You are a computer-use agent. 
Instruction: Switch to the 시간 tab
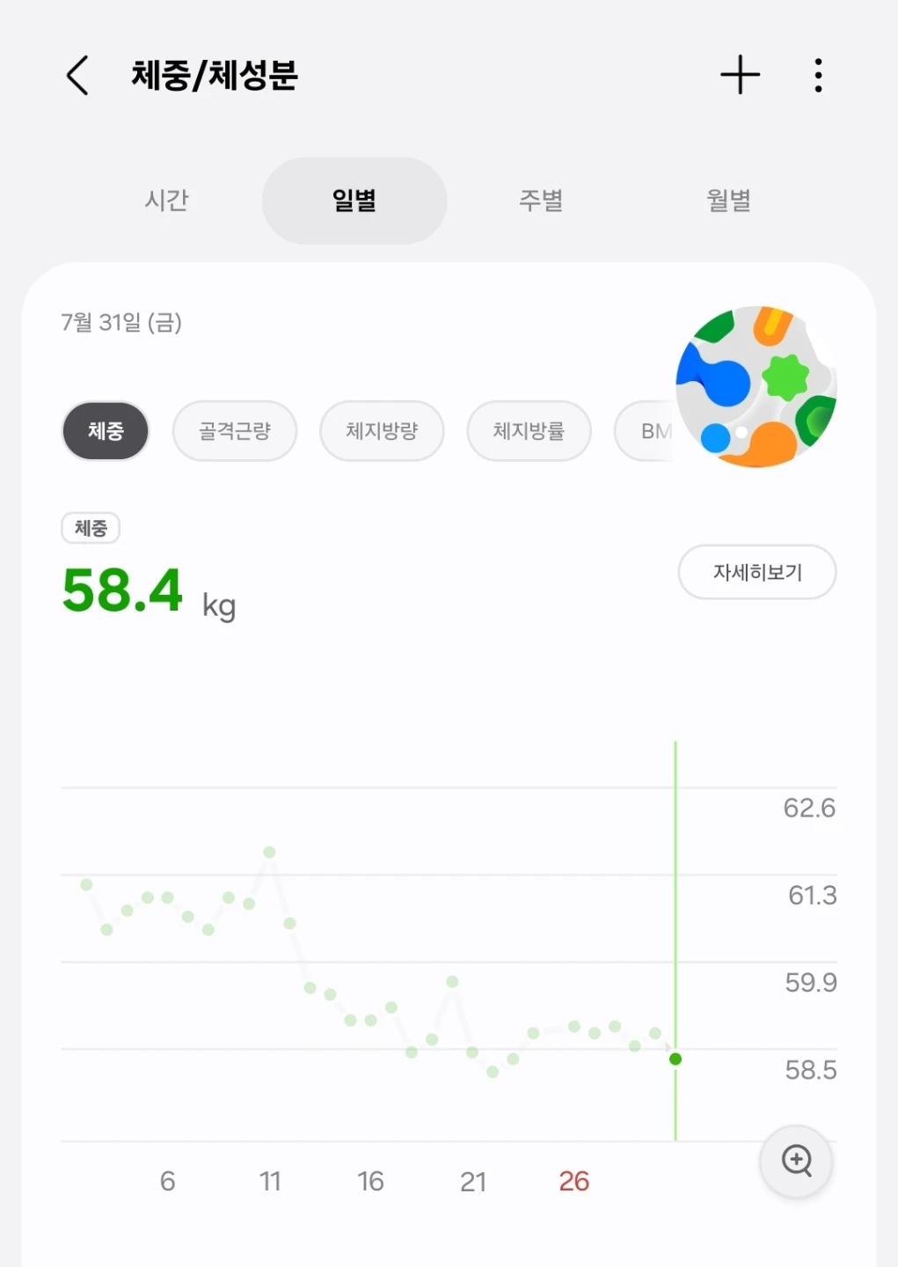166,201
